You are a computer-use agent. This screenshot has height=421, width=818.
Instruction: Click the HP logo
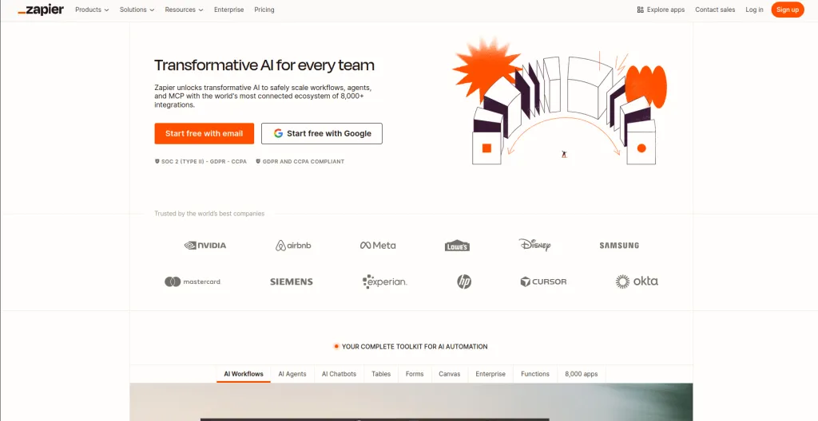point(464,282)
